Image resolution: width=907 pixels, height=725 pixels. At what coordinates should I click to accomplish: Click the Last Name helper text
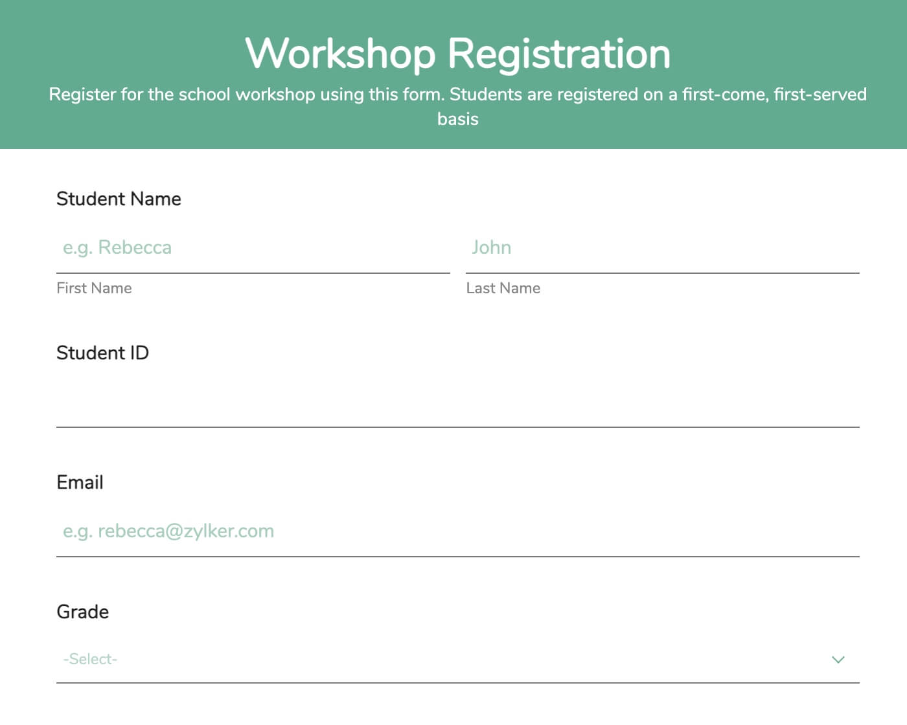coord(503,288)
